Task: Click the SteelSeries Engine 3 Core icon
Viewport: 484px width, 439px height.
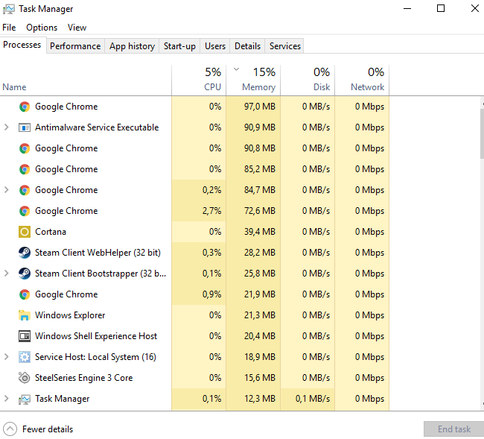Action: coord(25,378)
